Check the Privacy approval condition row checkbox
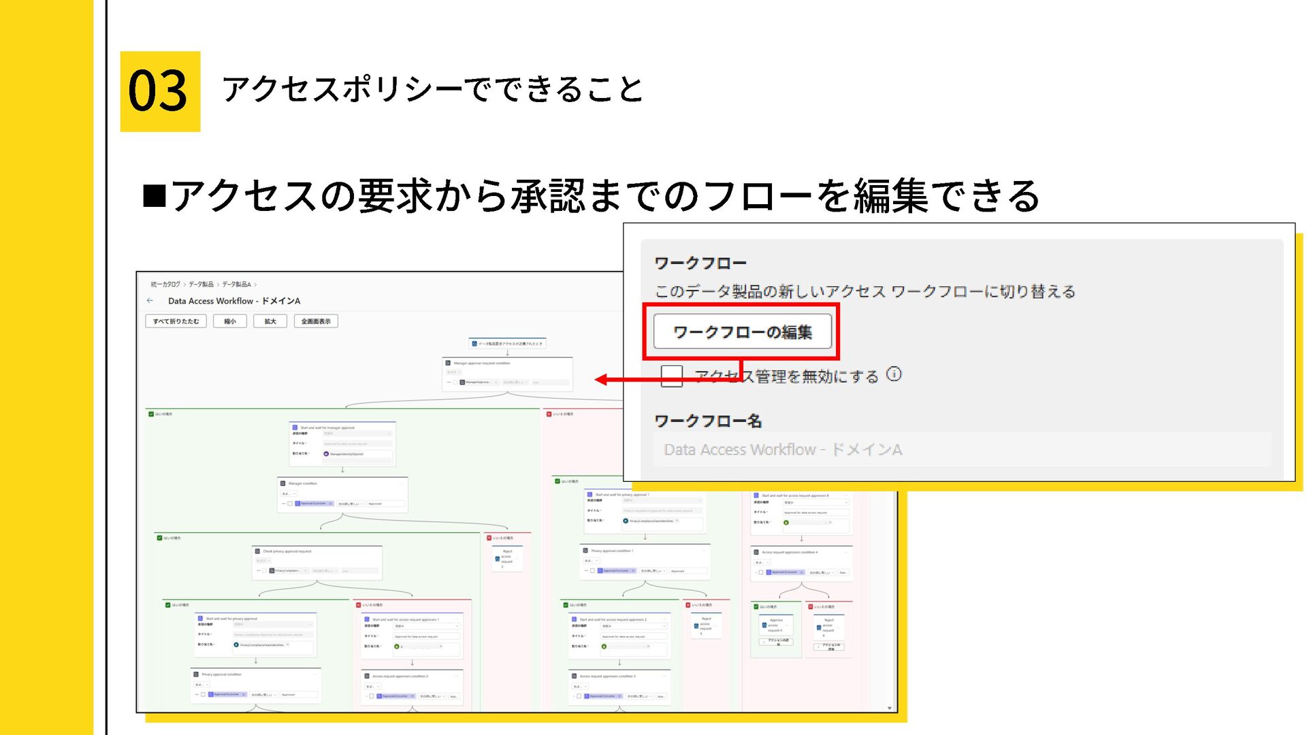1307x735 pixels. [x=203, y=695]
